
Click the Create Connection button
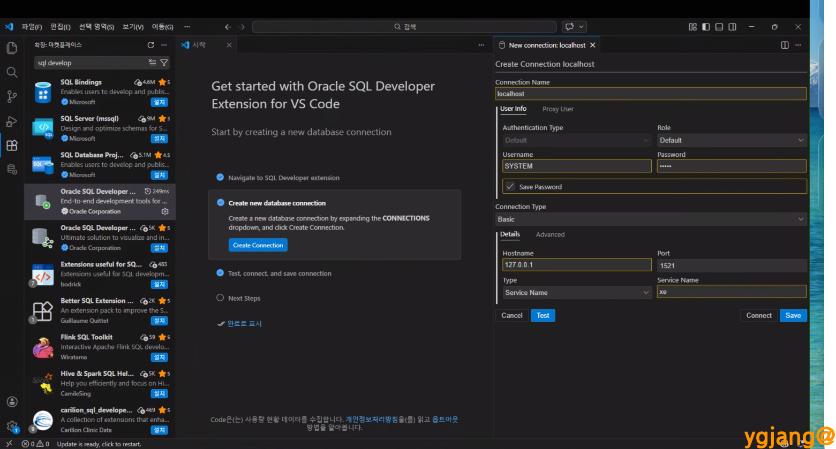pos(258,245)
